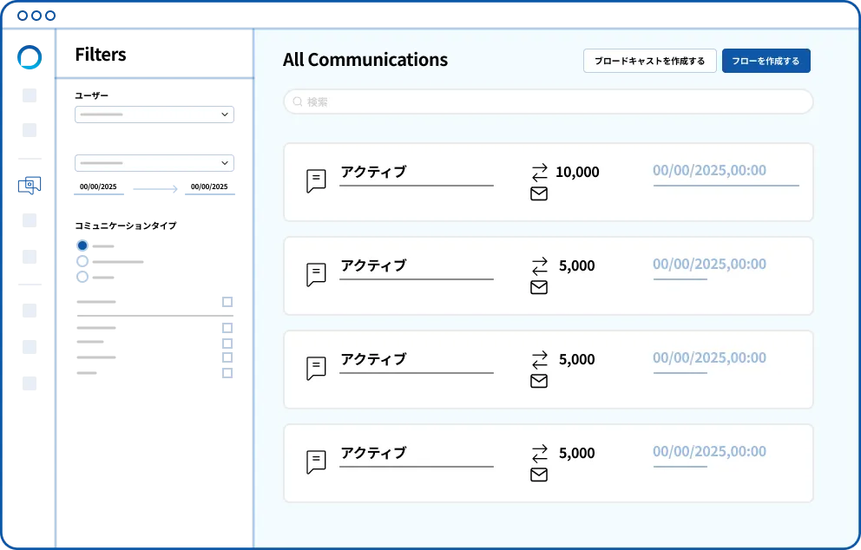Click the Filters heading
Viewport: 861px width, 550px height.
pyautogui.click(x=101, y=55)
